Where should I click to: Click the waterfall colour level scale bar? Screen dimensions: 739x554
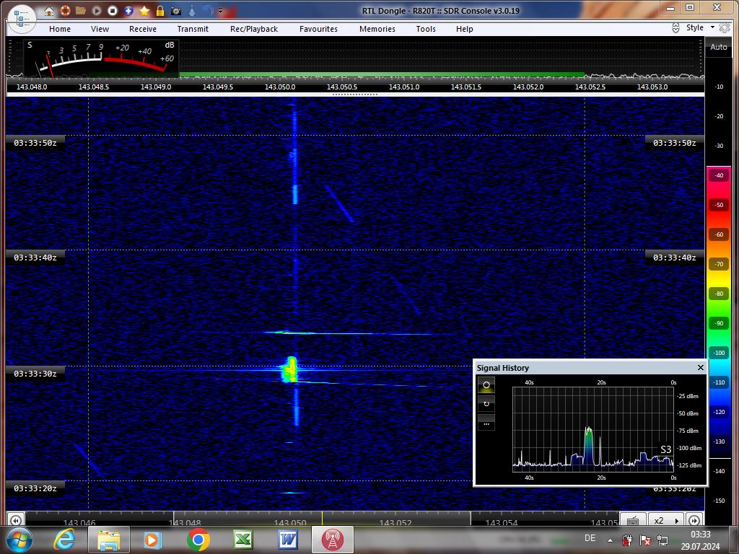[719, 311]
